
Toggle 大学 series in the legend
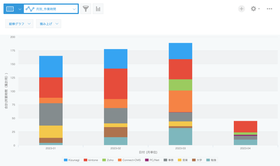197,160
